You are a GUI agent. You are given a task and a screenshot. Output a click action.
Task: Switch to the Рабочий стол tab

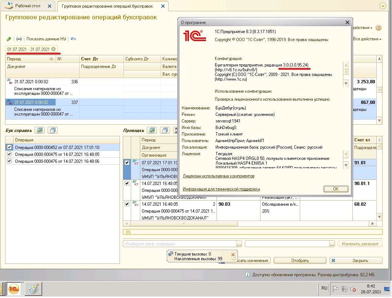pyautogui.click(x=28, y=6)
